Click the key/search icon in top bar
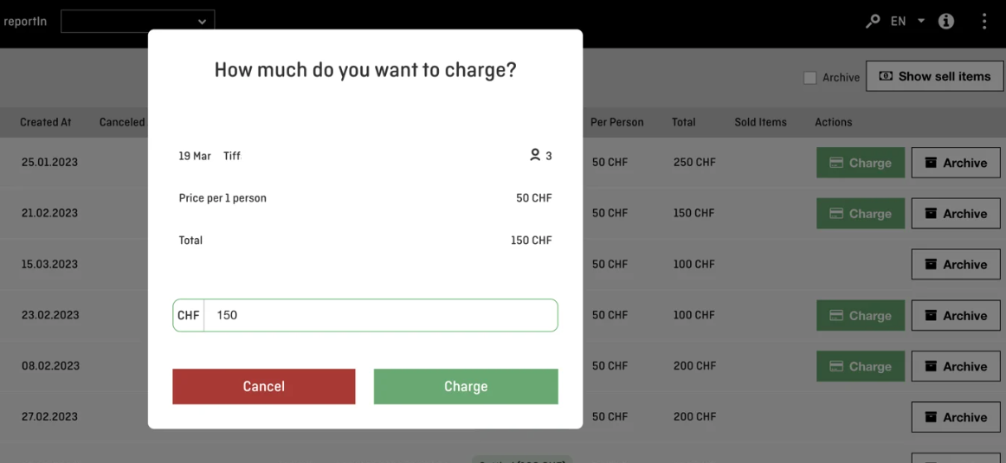The image size is (1006, 463). click(873, 21)
